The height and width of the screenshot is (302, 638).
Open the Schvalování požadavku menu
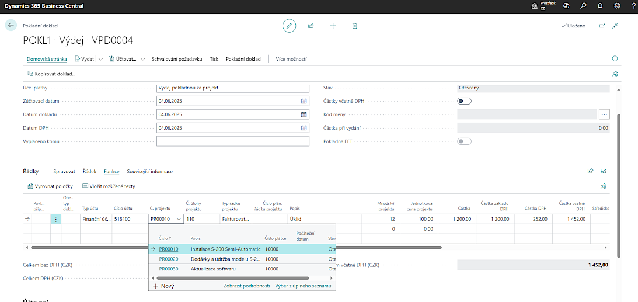coord(177,59)
